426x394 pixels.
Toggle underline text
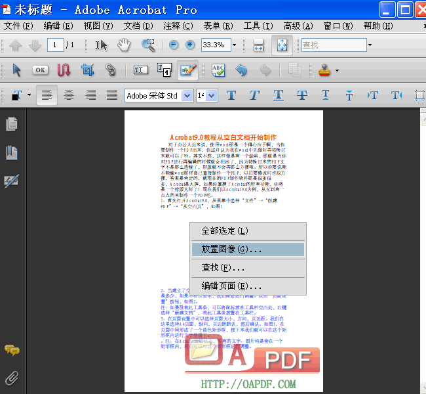tap(279, 95)
